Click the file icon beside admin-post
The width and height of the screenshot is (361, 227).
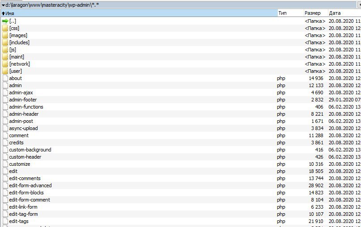[5, 121]
